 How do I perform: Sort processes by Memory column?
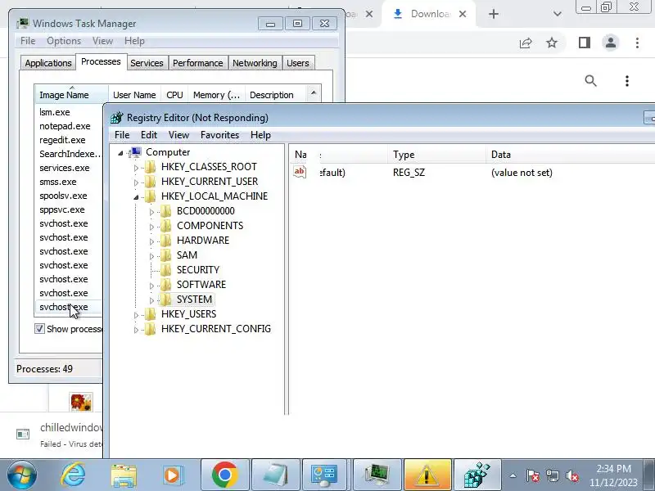tap(216, 95)
